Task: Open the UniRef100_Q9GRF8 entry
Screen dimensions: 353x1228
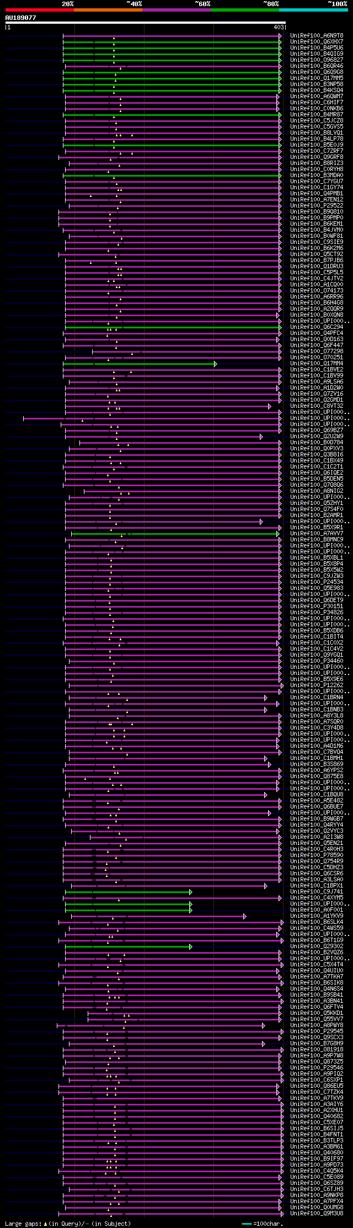Action: click(x=317, y=157)
